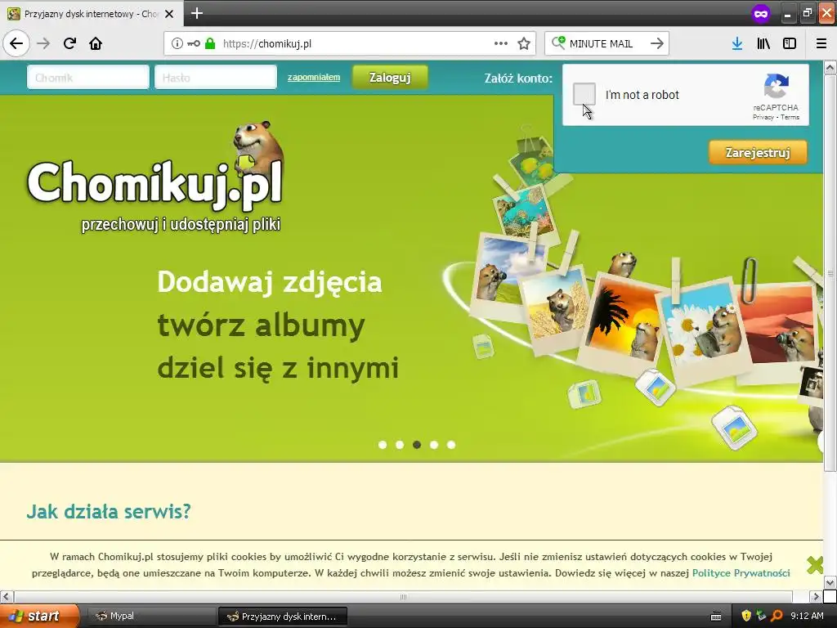837x628 pixels.
Task: Select the third carousel slide dot
Action: [417, 445]
